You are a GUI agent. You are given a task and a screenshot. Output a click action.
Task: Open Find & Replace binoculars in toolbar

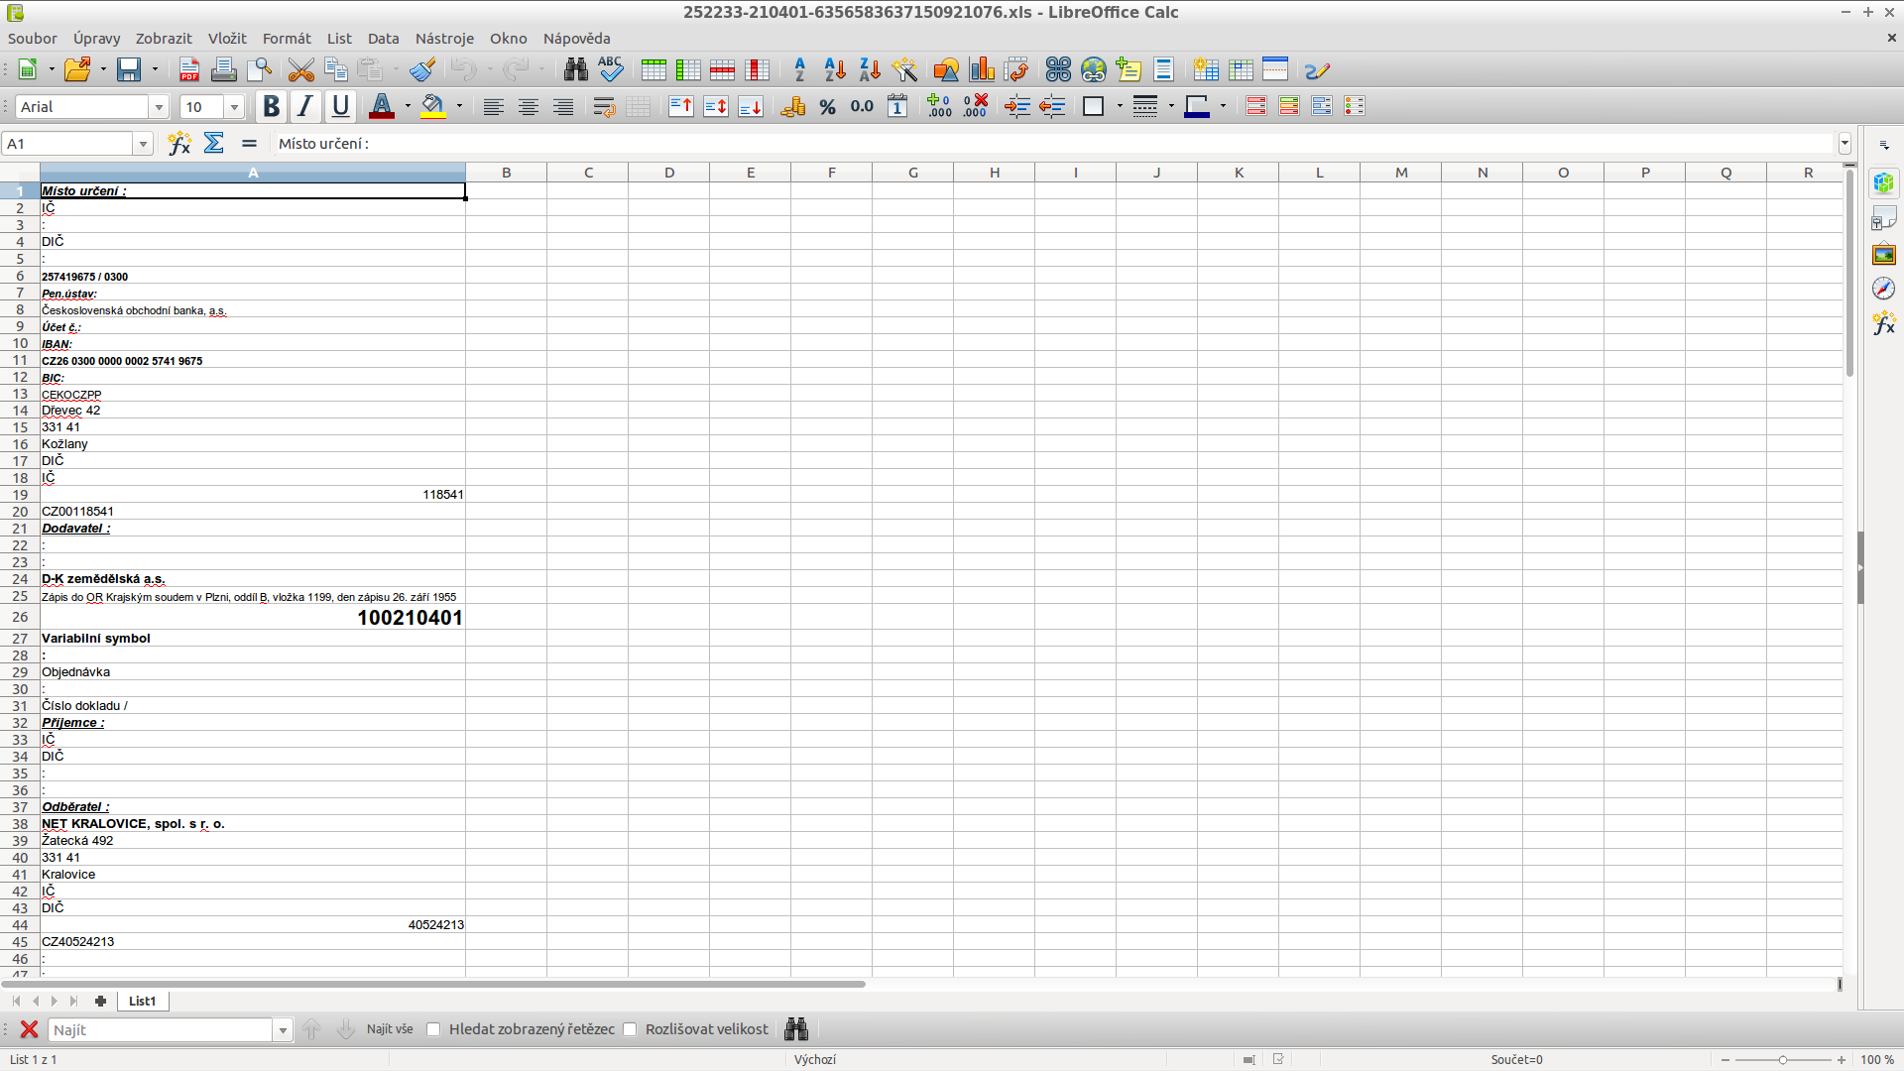575,69
